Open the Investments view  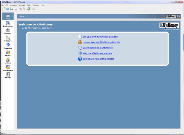click(8, 68)
